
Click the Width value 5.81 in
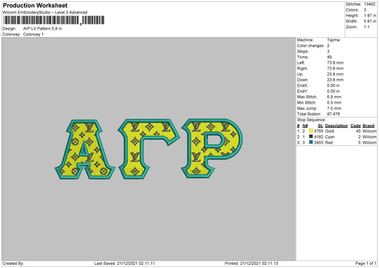click(x=370, y=21)
